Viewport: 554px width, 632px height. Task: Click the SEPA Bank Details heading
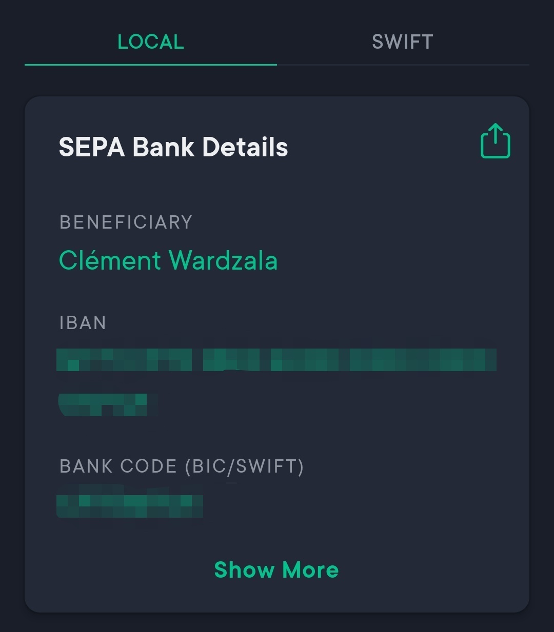pos(173,148)
